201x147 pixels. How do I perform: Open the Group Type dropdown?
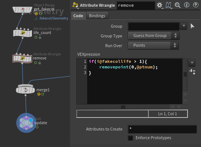pos(154,36)
